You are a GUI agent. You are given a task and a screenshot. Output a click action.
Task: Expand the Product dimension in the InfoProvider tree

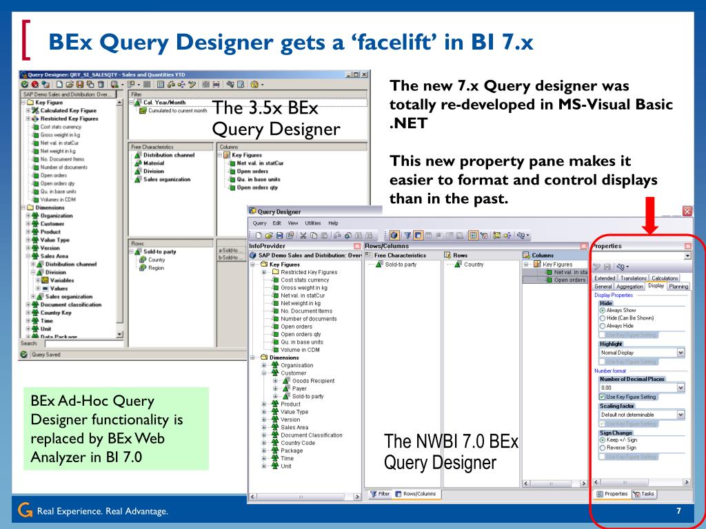(264, 404)
